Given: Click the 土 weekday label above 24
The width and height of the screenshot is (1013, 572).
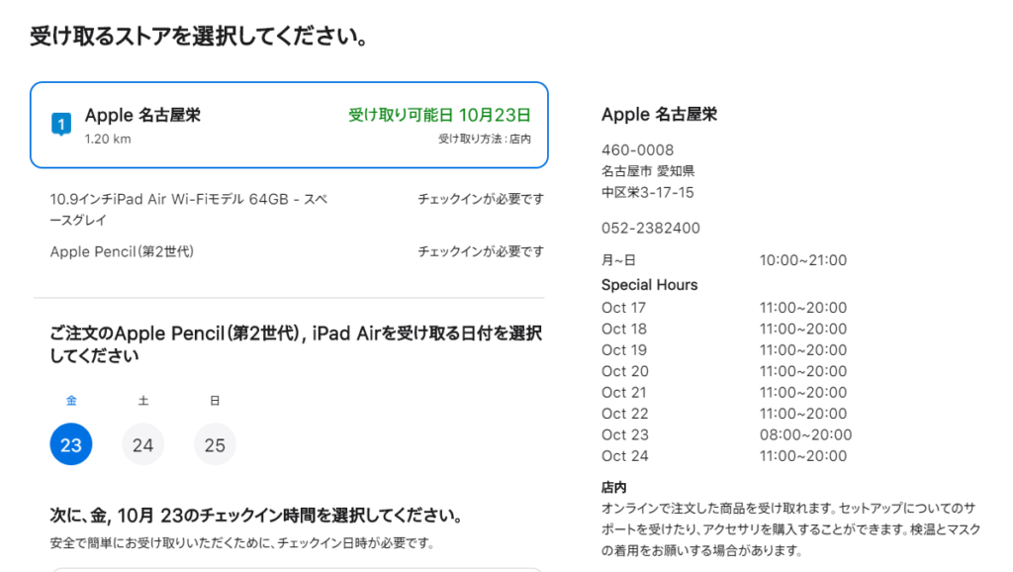Looking at the screenshot, I should click(x=142, y=401).
